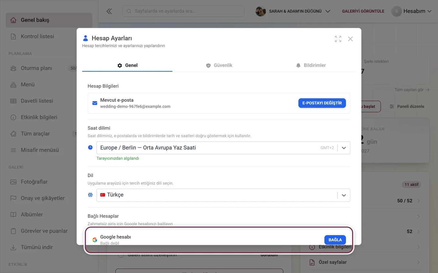Image resolution: width=438 pixels, height=273 pixels.
Task: Click the 11 aktif badge
Action: click(411, 184)
